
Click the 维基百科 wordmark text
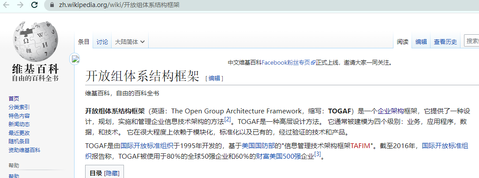(35, 69)
